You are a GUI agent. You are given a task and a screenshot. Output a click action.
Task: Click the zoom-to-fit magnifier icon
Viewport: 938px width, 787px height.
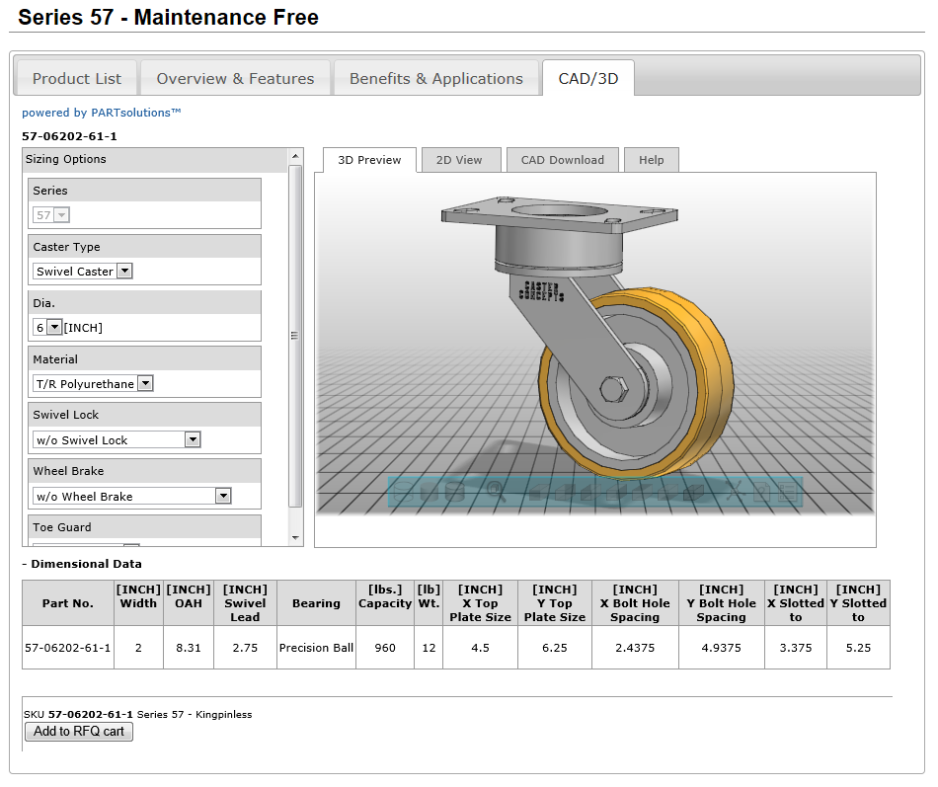(497, 492)
